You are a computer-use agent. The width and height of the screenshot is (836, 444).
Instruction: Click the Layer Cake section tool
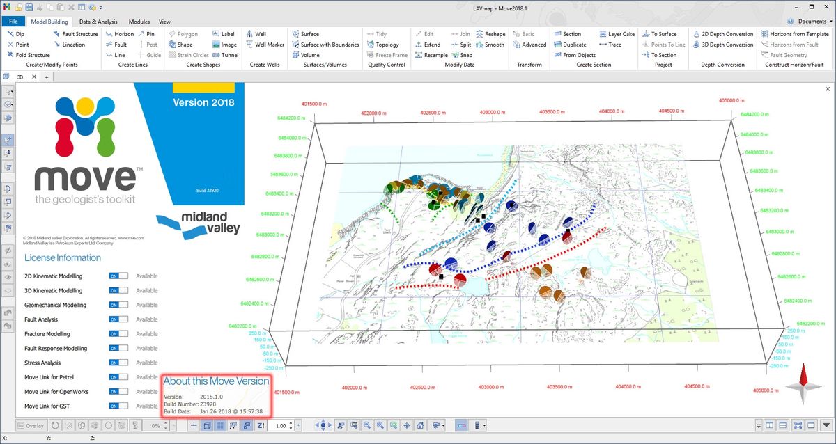(x=617, y=34)
